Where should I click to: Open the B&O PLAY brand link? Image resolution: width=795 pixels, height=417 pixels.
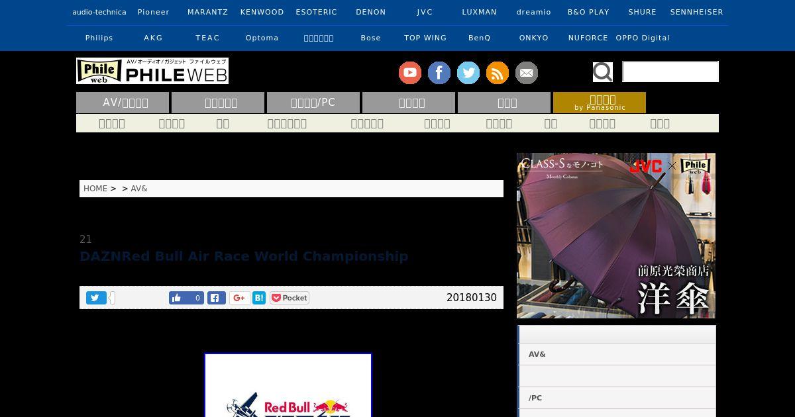coord(588,12)
